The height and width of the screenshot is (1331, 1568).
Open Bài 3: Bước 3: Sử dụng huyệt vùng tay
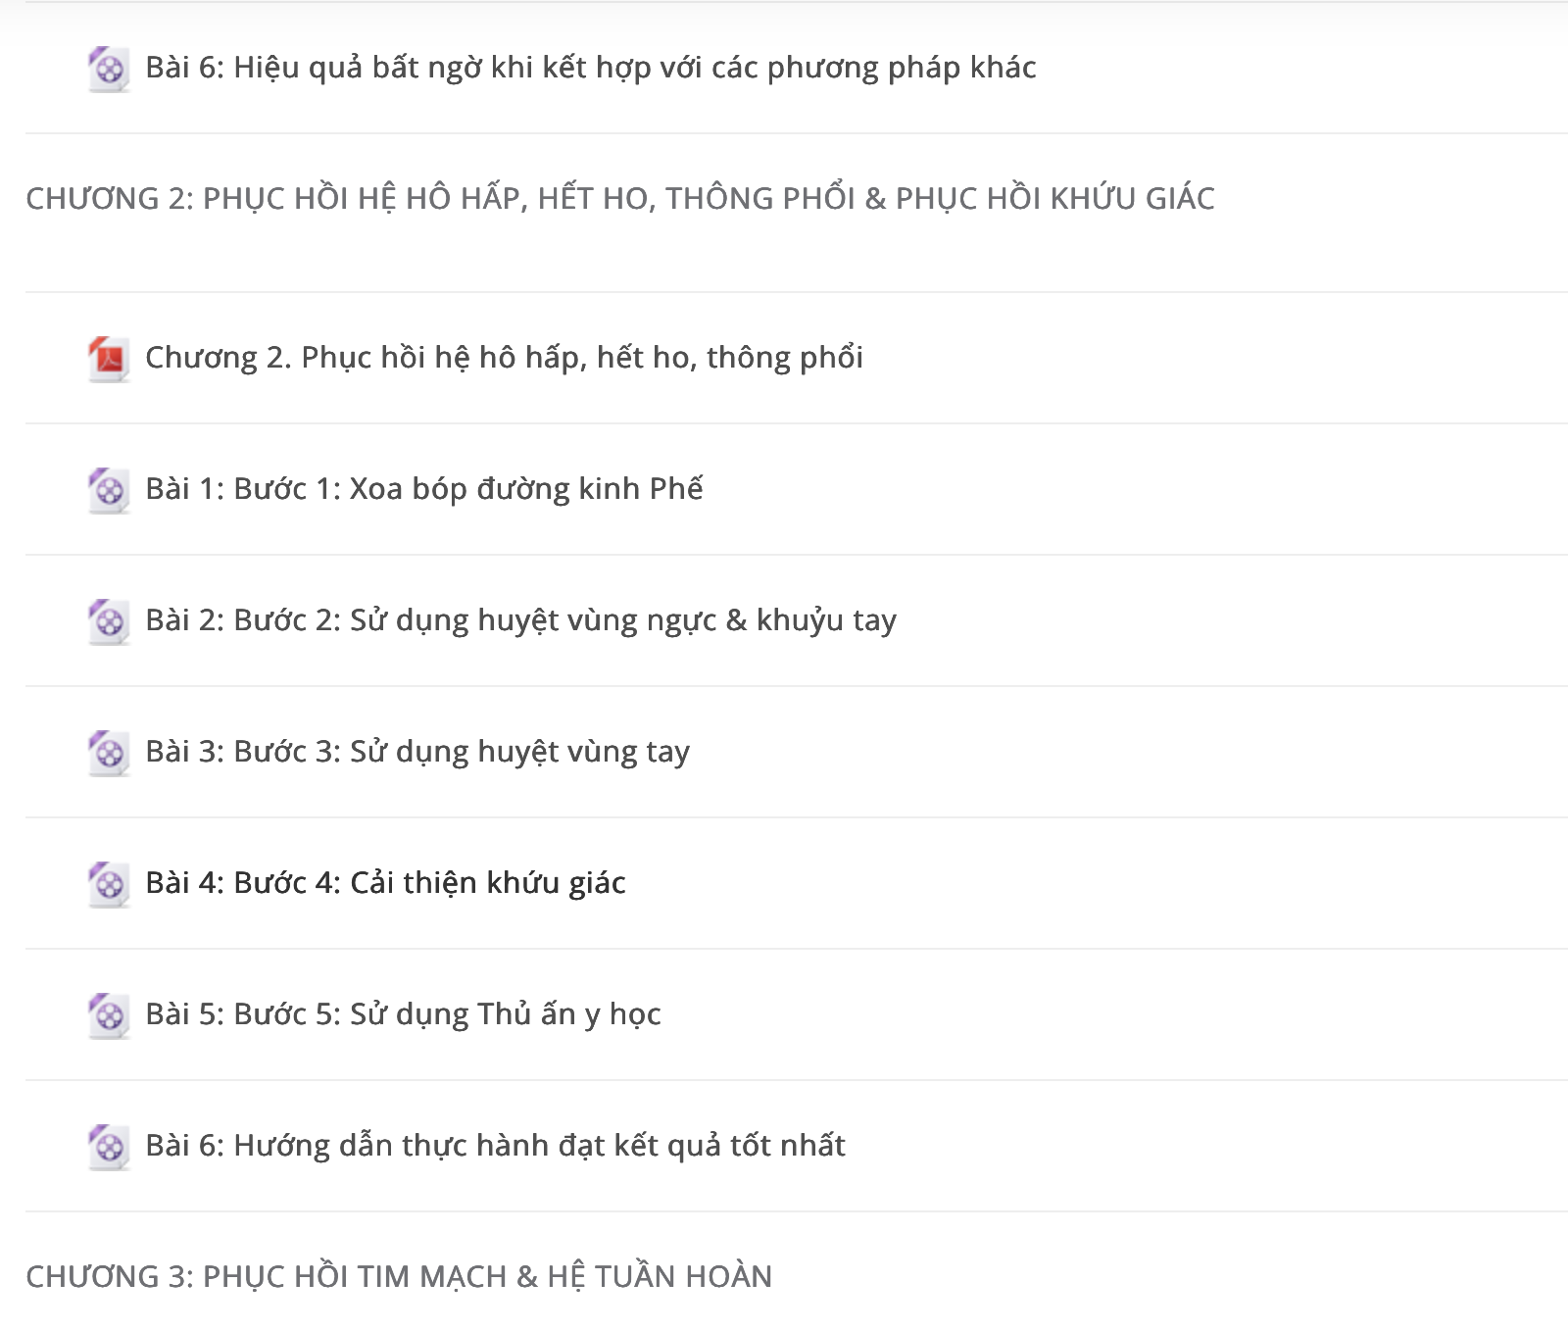(x=417, y=752)
